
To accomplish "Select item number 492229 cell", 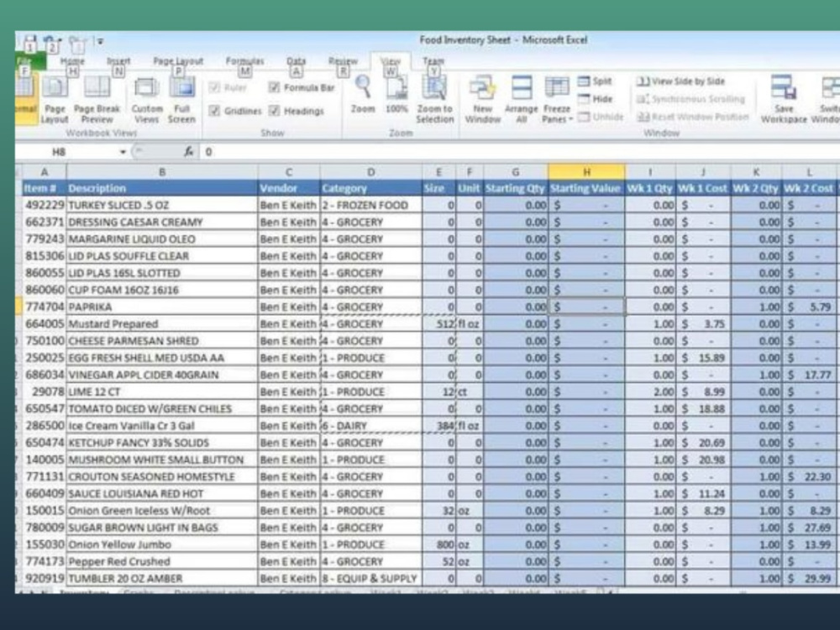I will [45, 205].
